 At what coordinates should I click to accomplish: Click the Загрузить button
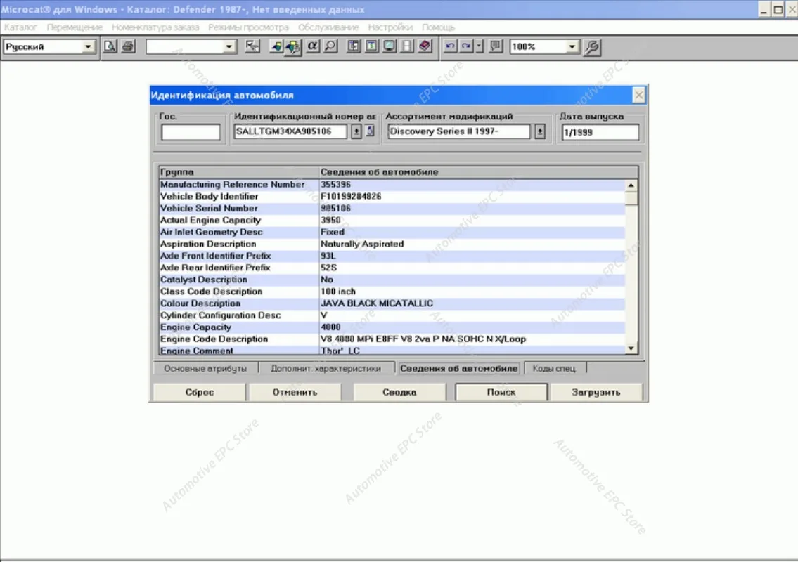pos(596,392)
